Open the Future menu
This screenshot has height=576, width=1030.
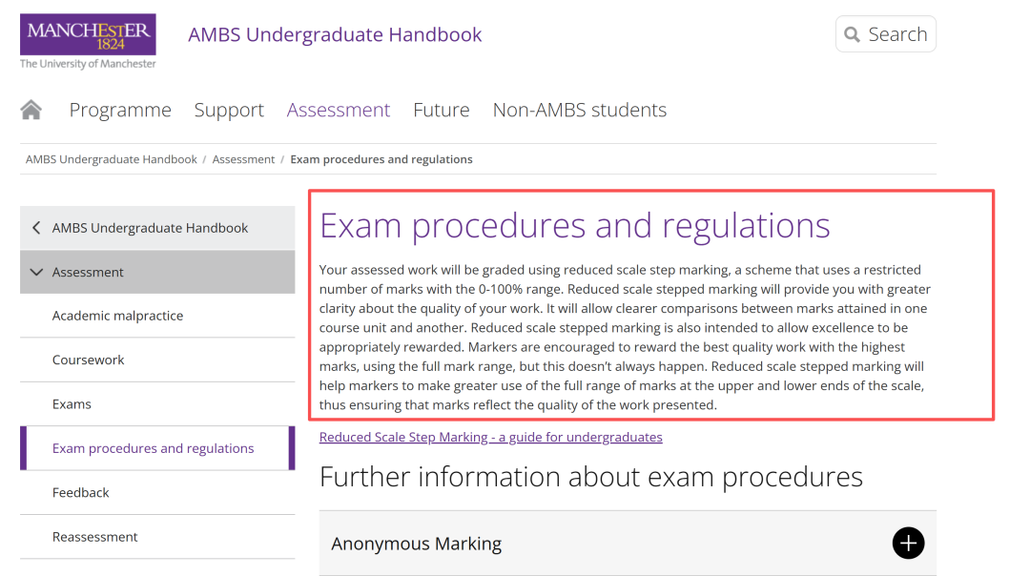442,110
